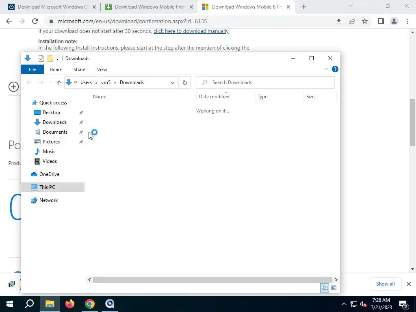Open OneDrive in navigation pane
The height and width of the screenshot is (312, 416).
tap(49, 174)
